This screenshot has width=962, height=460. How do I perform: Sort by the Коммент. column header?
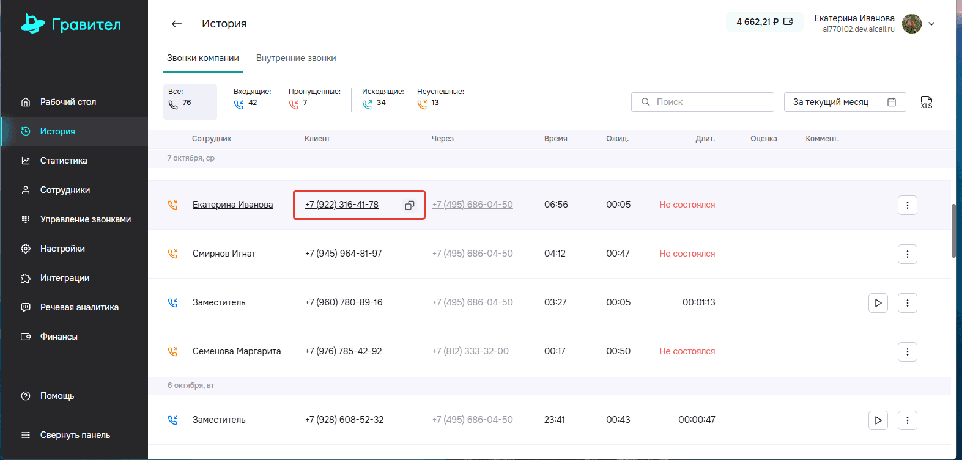tap(822, 139)
